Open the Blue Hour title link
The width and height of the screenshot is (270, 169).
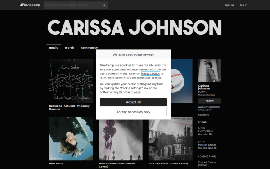[56, 164]
